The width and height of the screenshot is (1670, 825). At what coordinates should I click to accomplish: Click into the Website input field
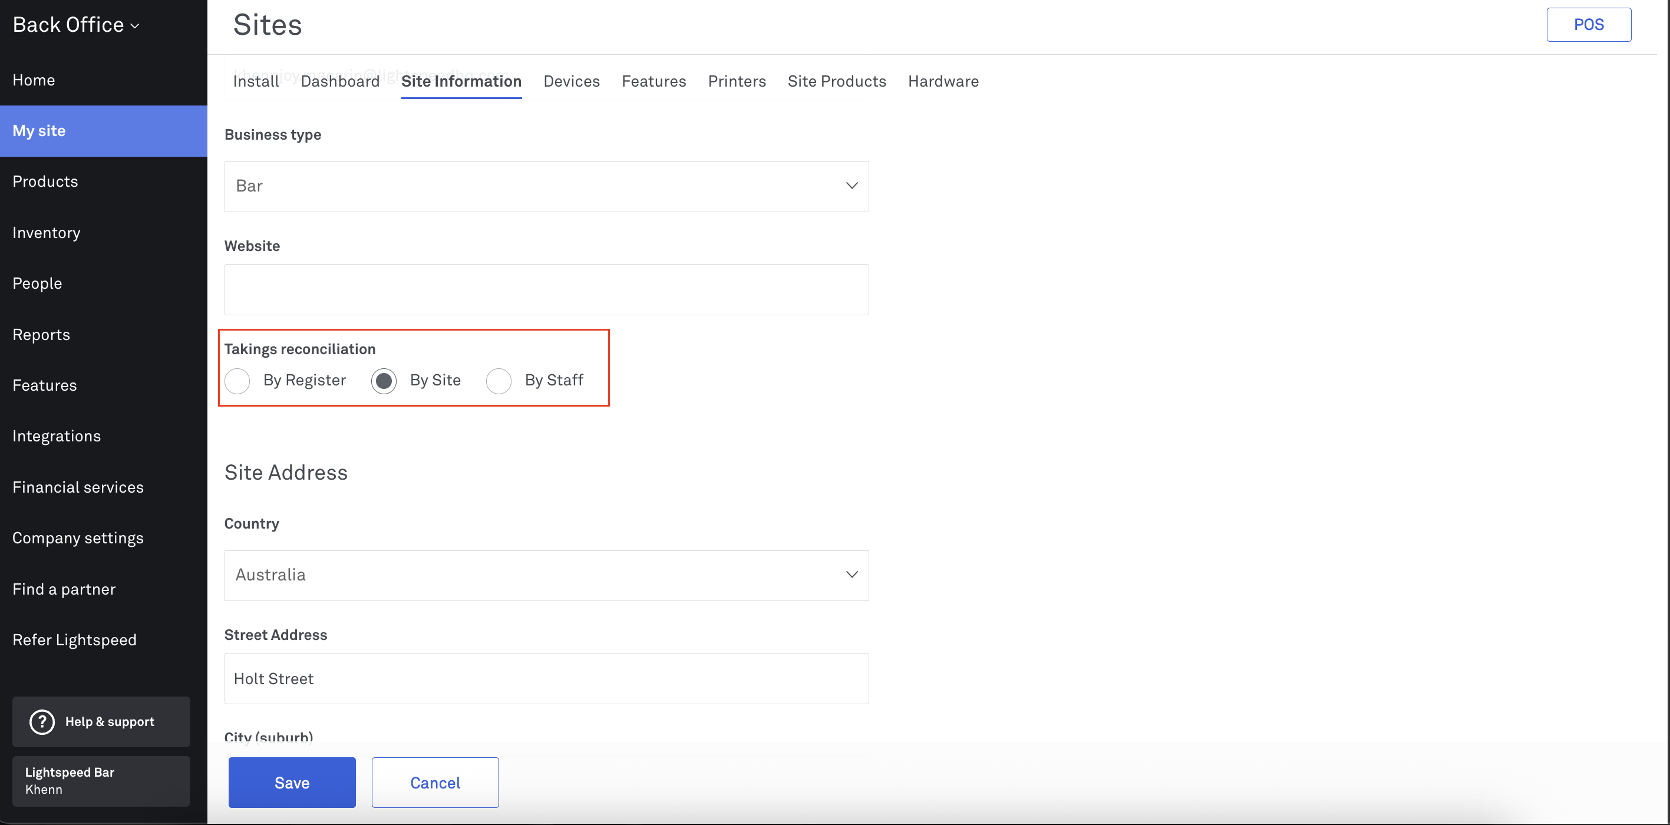click(546, 289)
